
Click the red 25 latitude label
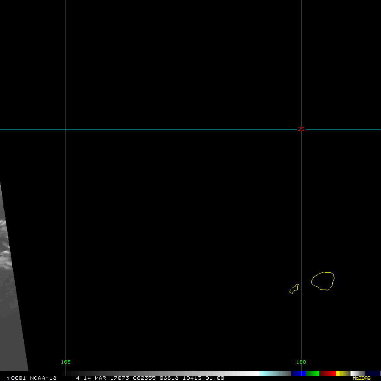click(301, 129)
